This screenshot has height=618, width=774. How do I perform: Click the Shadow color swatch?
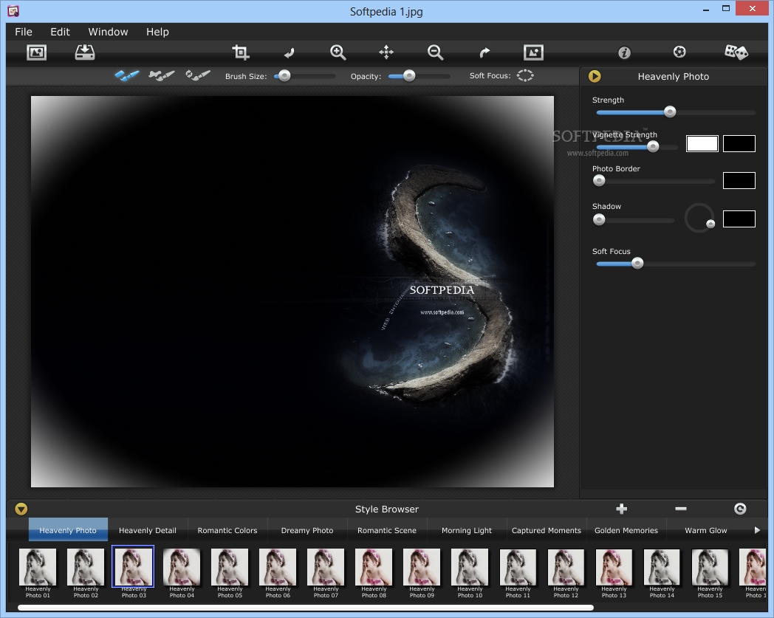(739, 219)
